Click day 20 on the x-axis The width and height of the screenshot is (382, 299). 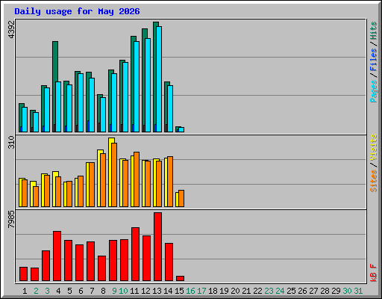pyautogui.click(x=235, y=291)
